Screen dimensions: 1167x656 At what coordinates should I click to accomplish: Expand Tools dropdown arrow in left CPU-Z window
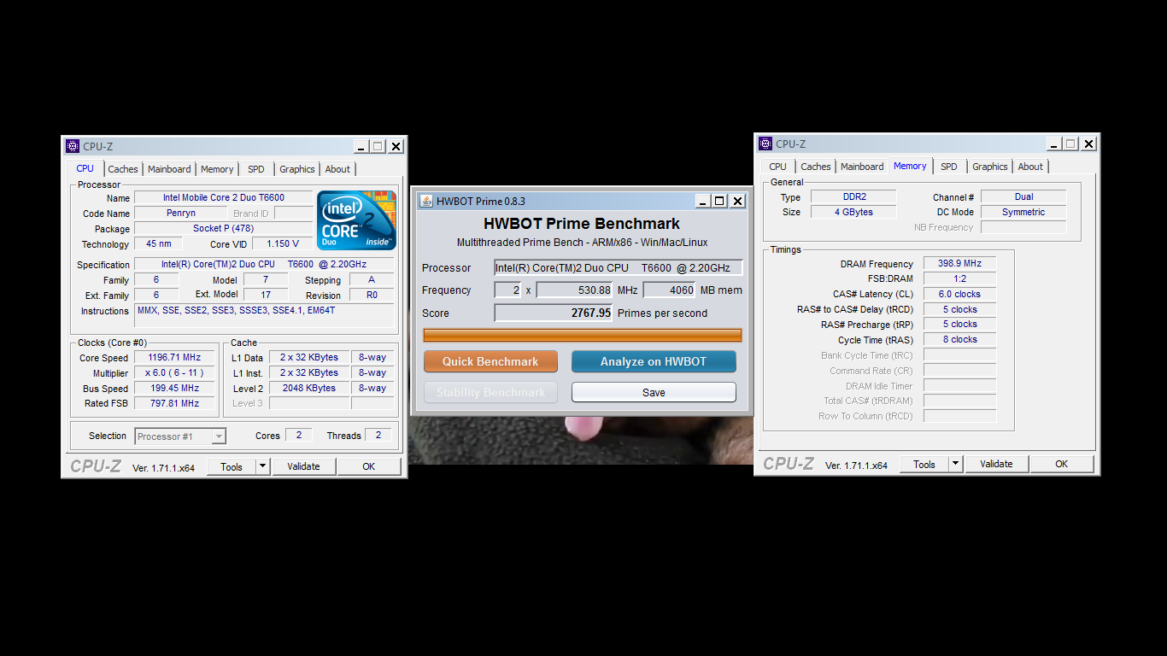[x=262, y=466]
